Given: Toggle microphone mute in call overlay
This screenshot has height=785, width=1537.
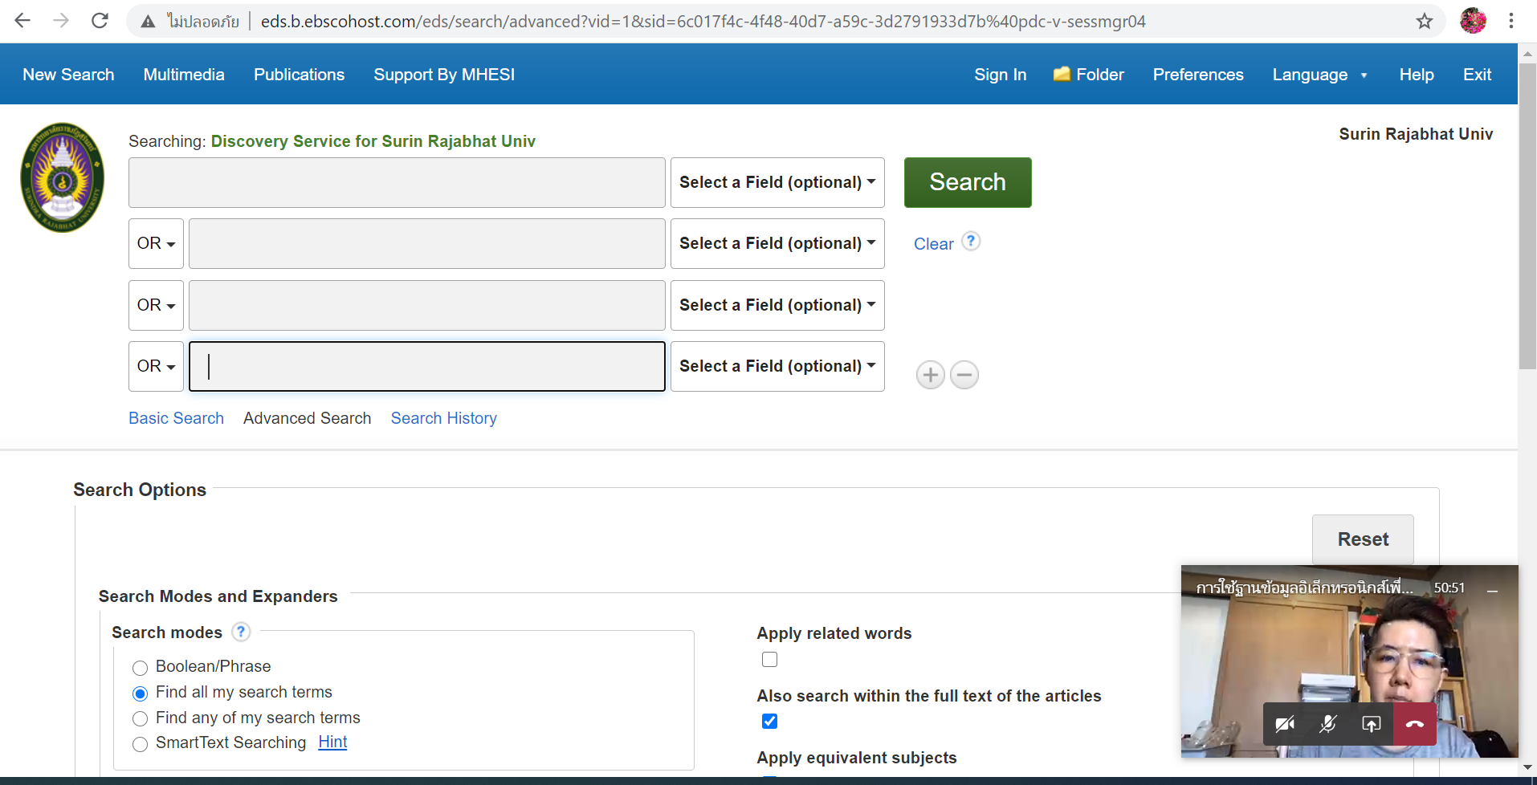Looking at the screenshot, I should click(x=1327, y=724).
